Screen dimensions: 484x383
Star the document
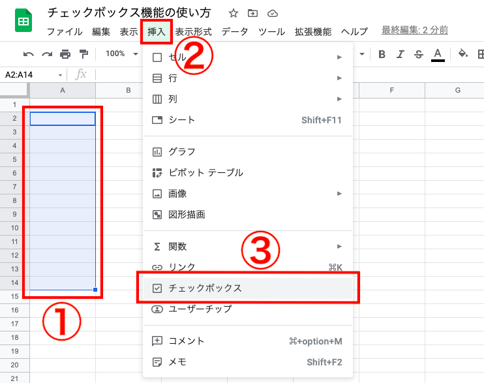click(x=234, y=13)
